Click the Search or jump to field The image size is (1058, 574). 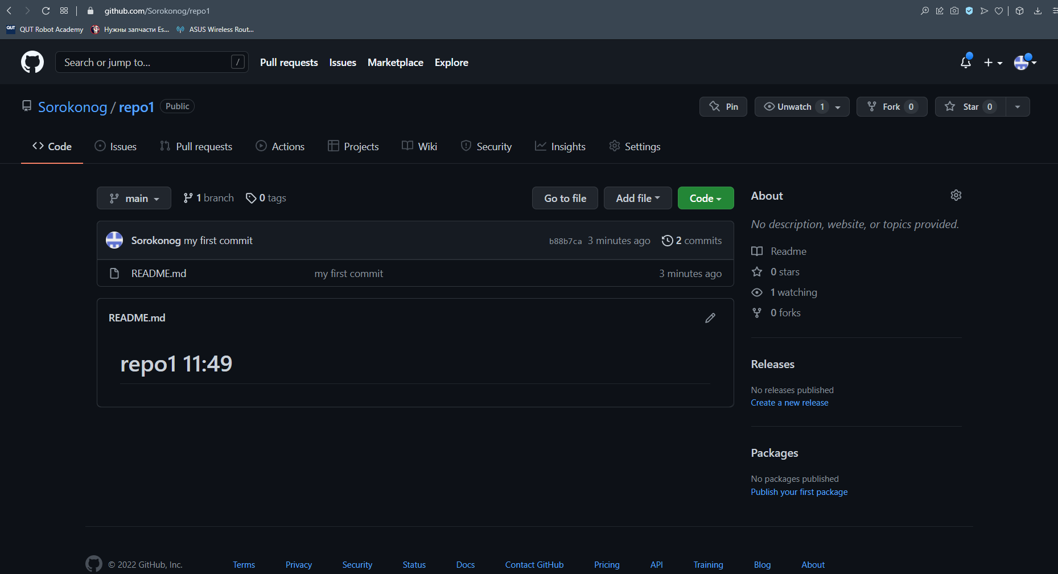tap(145, 63)
